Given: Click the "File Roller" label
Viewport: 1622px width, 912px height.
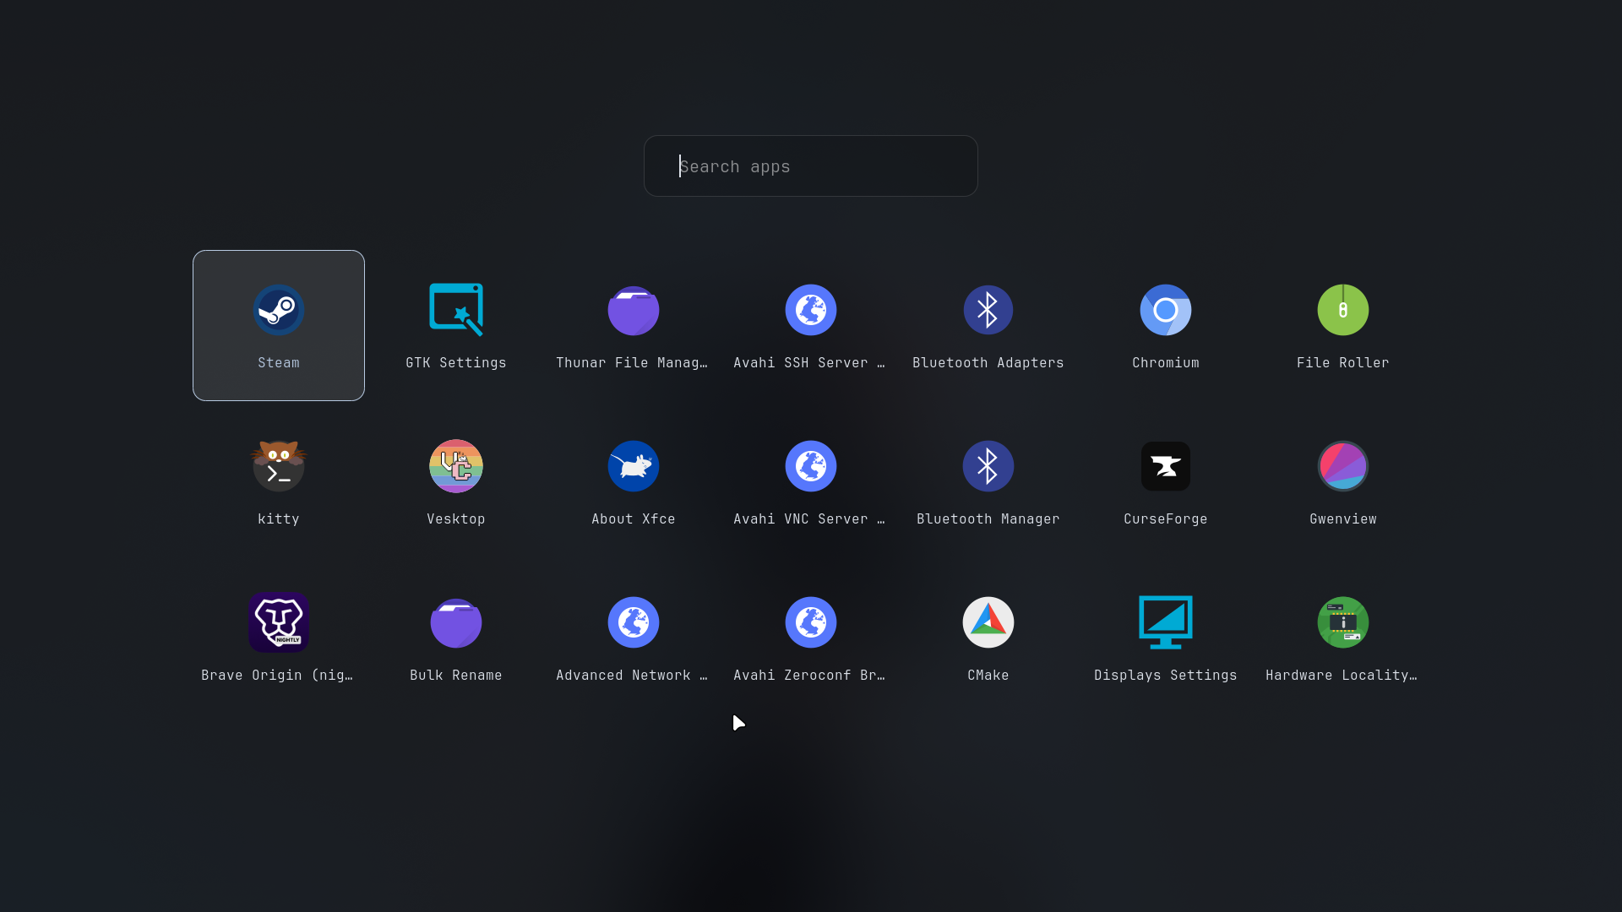Looking at the screenshot, I should (1343, 363).
